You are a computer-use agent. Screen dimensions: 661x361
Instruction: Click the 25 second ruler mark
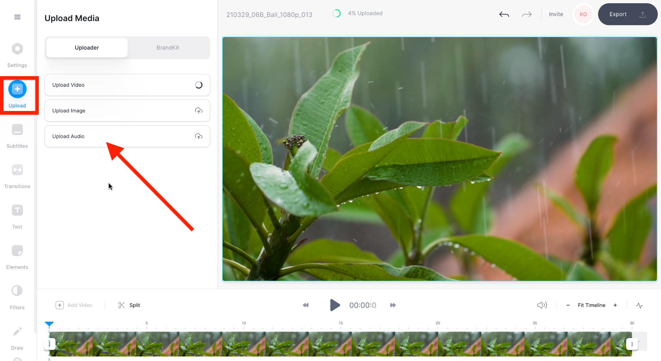(535, 323)
